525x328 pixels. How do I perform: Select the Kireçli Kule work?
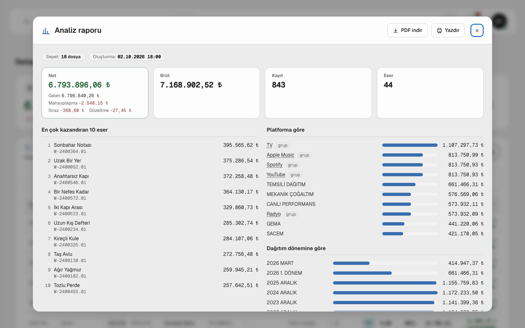[150, 241]
